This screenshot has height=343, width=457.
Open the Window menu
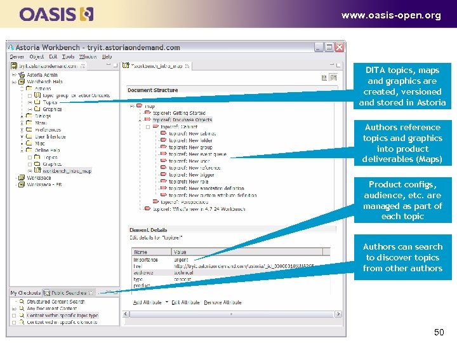88,57
